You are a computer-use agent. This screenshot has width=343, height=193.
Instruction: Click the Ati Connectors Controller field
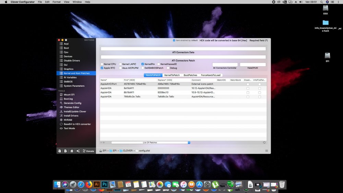225,64
